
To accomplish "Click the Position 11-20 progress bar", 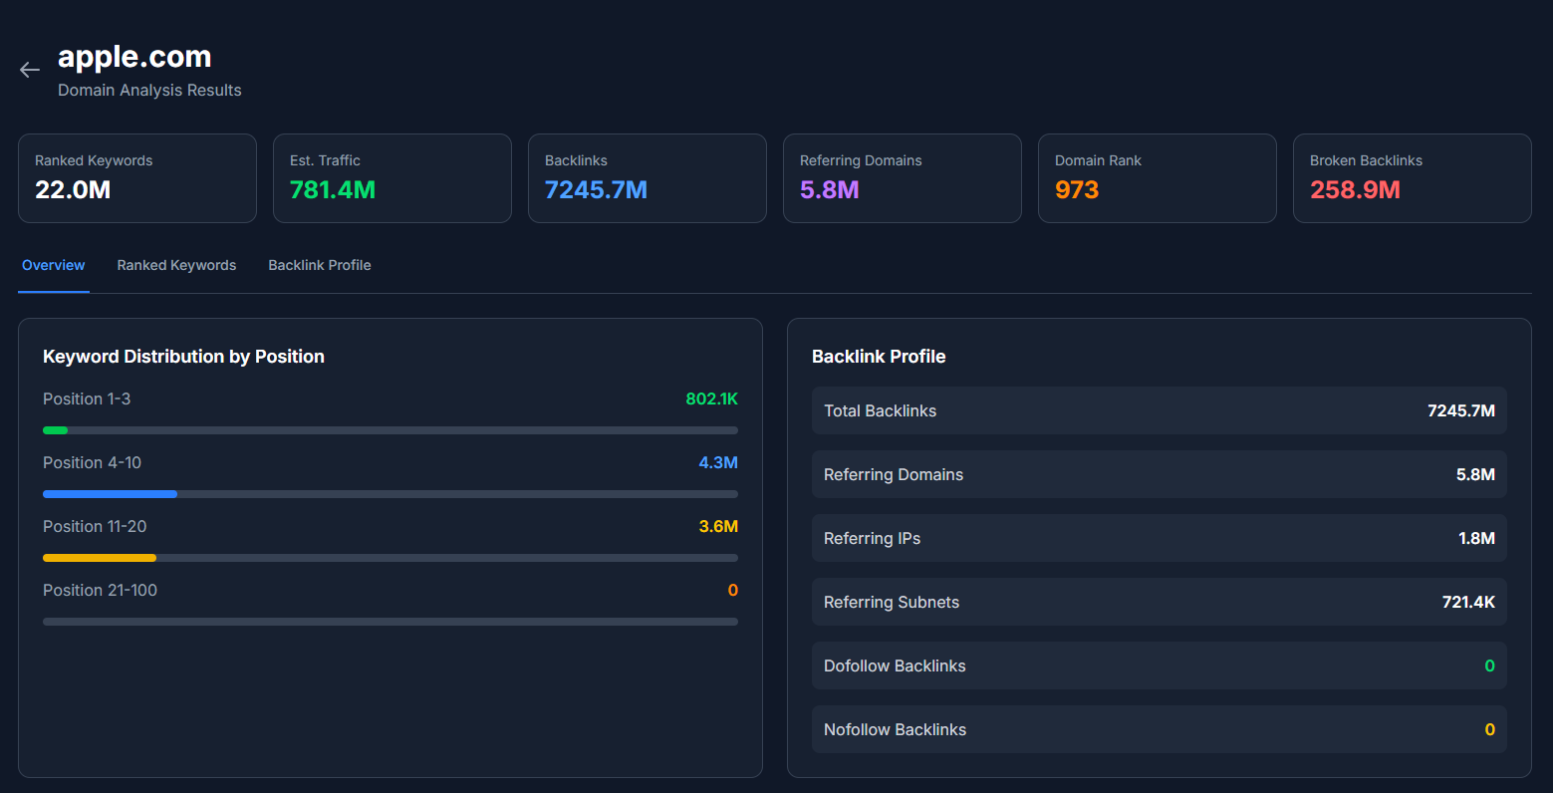I will point(390,558).
